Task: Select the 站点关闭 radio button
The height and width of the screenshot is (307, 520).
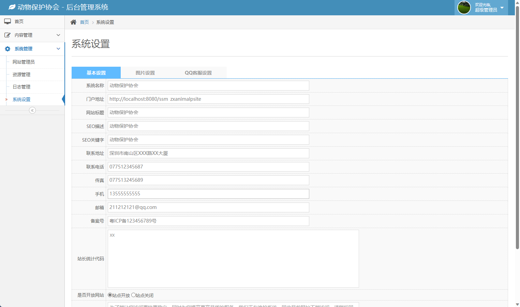Action: point(133,295)
